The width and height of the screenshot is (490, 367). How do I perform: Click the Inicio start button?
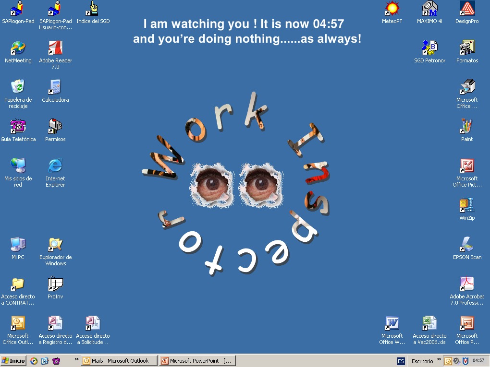[13, 361]
